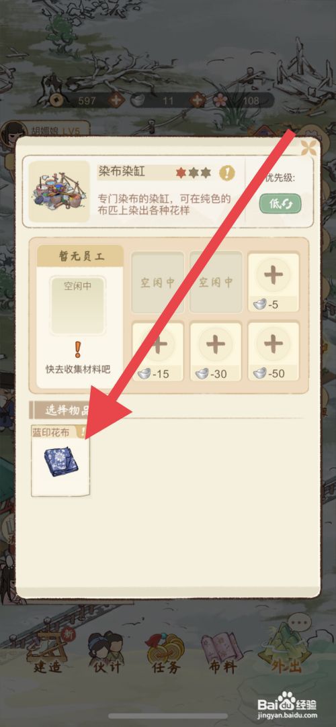
Task: Toggle the 低 priority button
Action: (x=280, y=204)
